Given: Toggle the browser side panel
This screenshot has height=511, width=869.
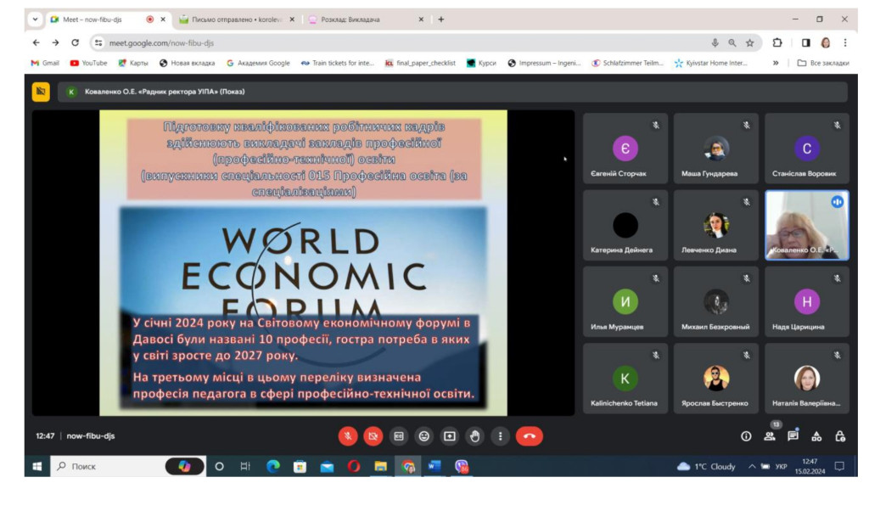Looking at the screenshot, I should coord(806,42).
